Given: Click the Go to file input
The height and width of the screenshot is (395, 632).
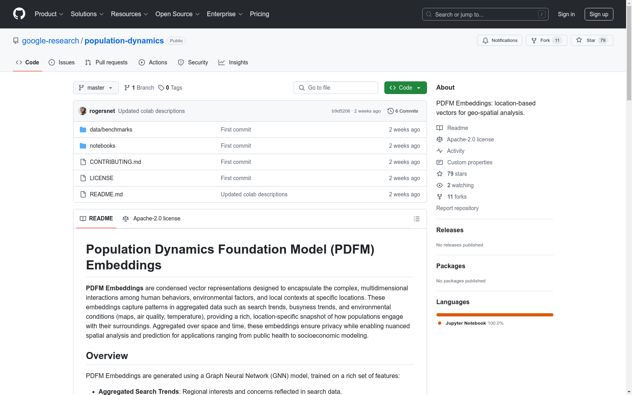Looking at the screenshot, I should pos(336,88).
